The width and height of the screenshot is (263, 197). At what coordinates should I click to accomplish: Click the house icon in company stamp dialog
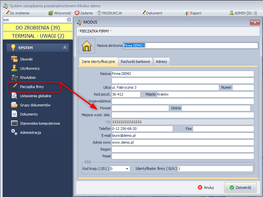[x=87, y=46]
